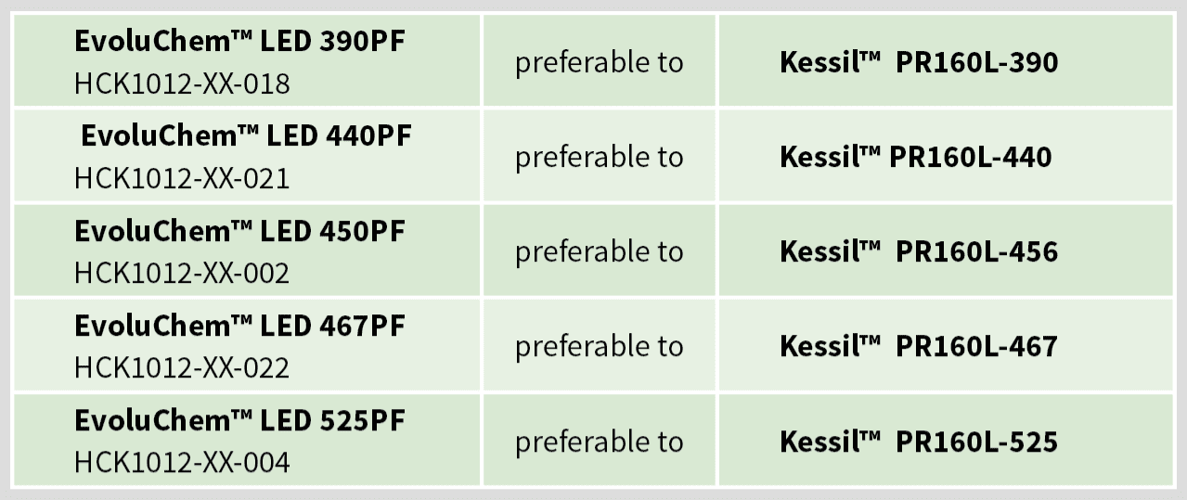Image resolution: width=1187 pixels, height=500 pixels.
Task: Click EvoluChem LED 440PF product name
Action: tap(246, 136)
